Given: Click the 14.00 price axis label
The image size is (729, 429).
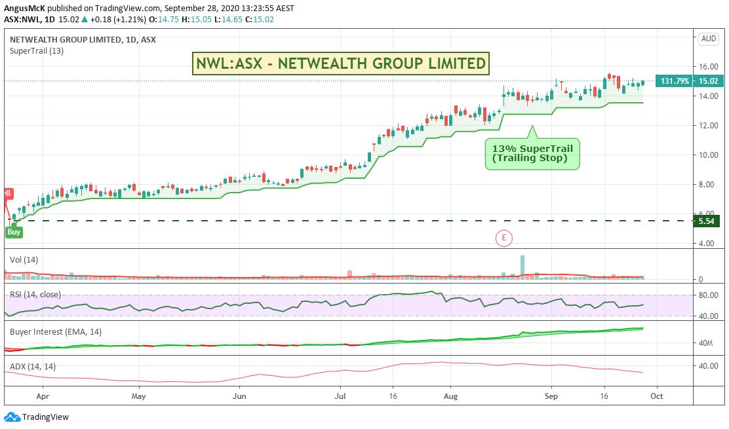Looking at the screenshot, I should point(709,96).
